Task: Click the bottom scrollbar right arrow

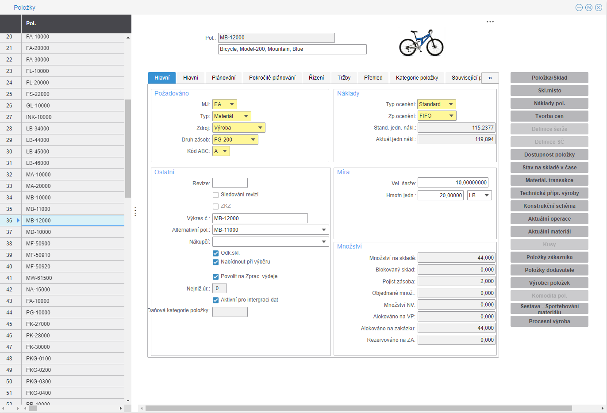Action: pyautogui.click(x=602, y=408)
